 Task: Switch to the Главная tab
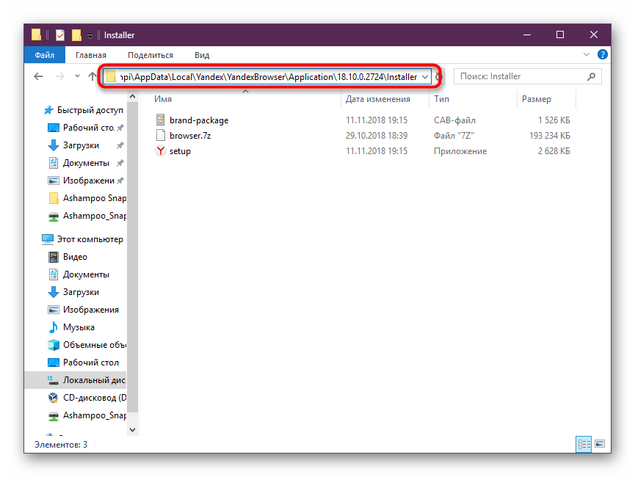point(91,55)
